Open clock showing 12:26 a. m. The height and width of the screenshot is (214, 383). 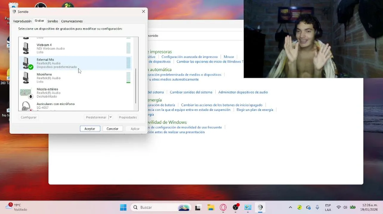coord(370,207)
